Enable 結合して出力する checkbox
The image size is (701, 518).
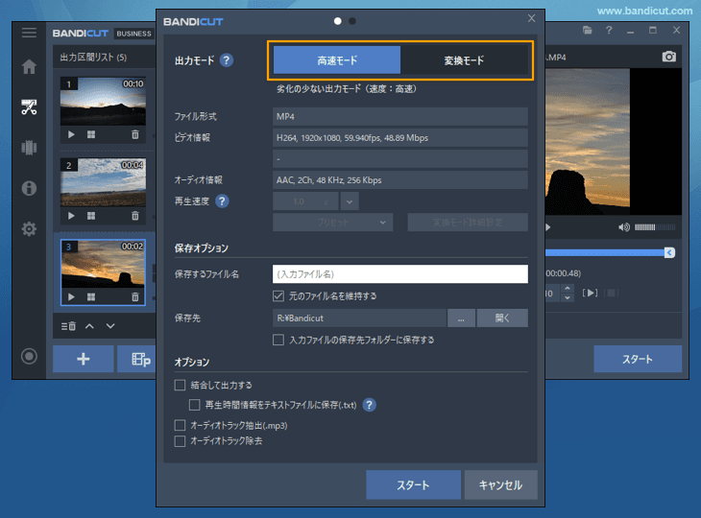pyautogui.click(x=180, y=385)
